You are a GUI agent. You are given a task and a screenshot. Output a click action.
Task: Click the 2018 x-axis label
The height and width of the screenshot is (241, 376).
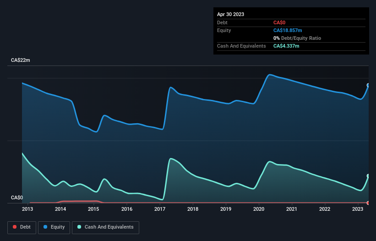[193, 209]
